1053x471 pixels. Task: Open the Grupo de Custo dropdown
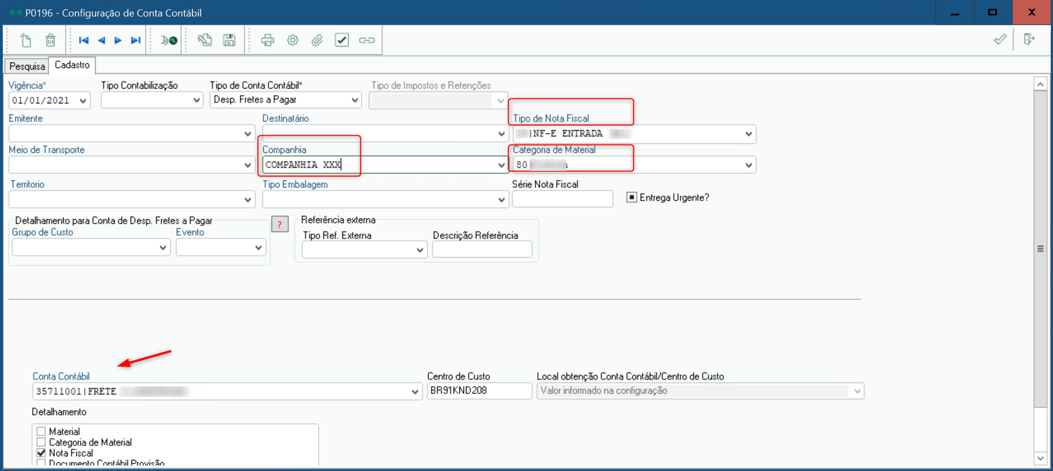click(x=163, y=247)
